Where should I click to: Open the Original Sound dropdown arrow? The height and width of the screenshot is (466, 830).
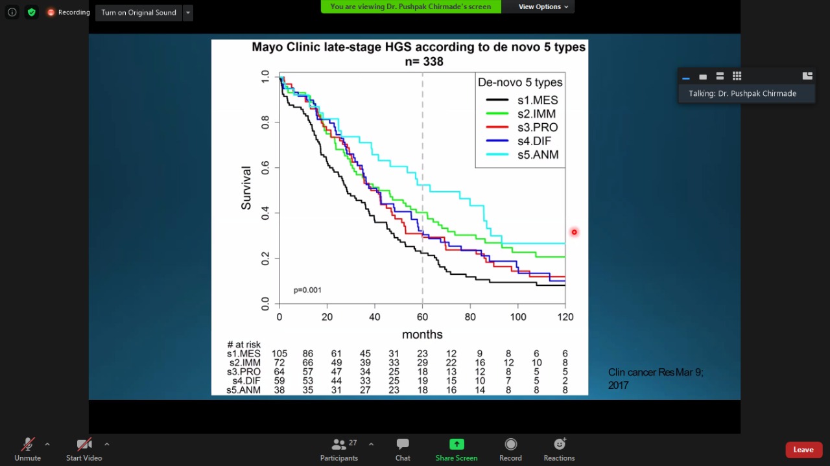pos(187,12)
